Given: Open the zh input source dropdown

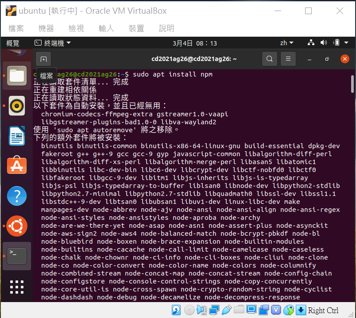Looking at the screenshot, I should [287, 43].
